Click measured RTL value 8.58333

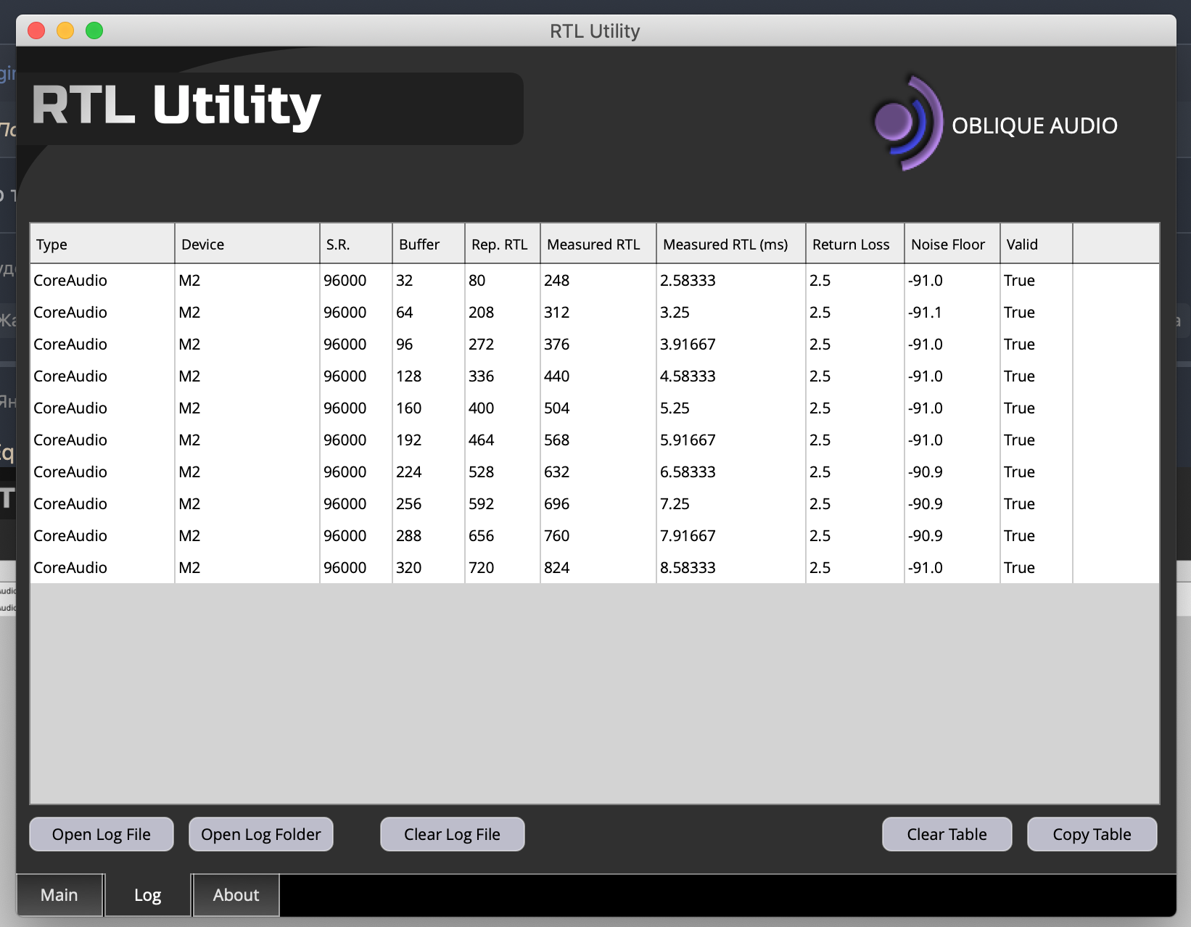coord(731,567)
